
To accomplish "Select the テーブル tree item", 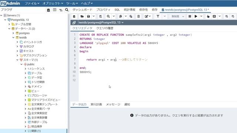I will [37, 73].
